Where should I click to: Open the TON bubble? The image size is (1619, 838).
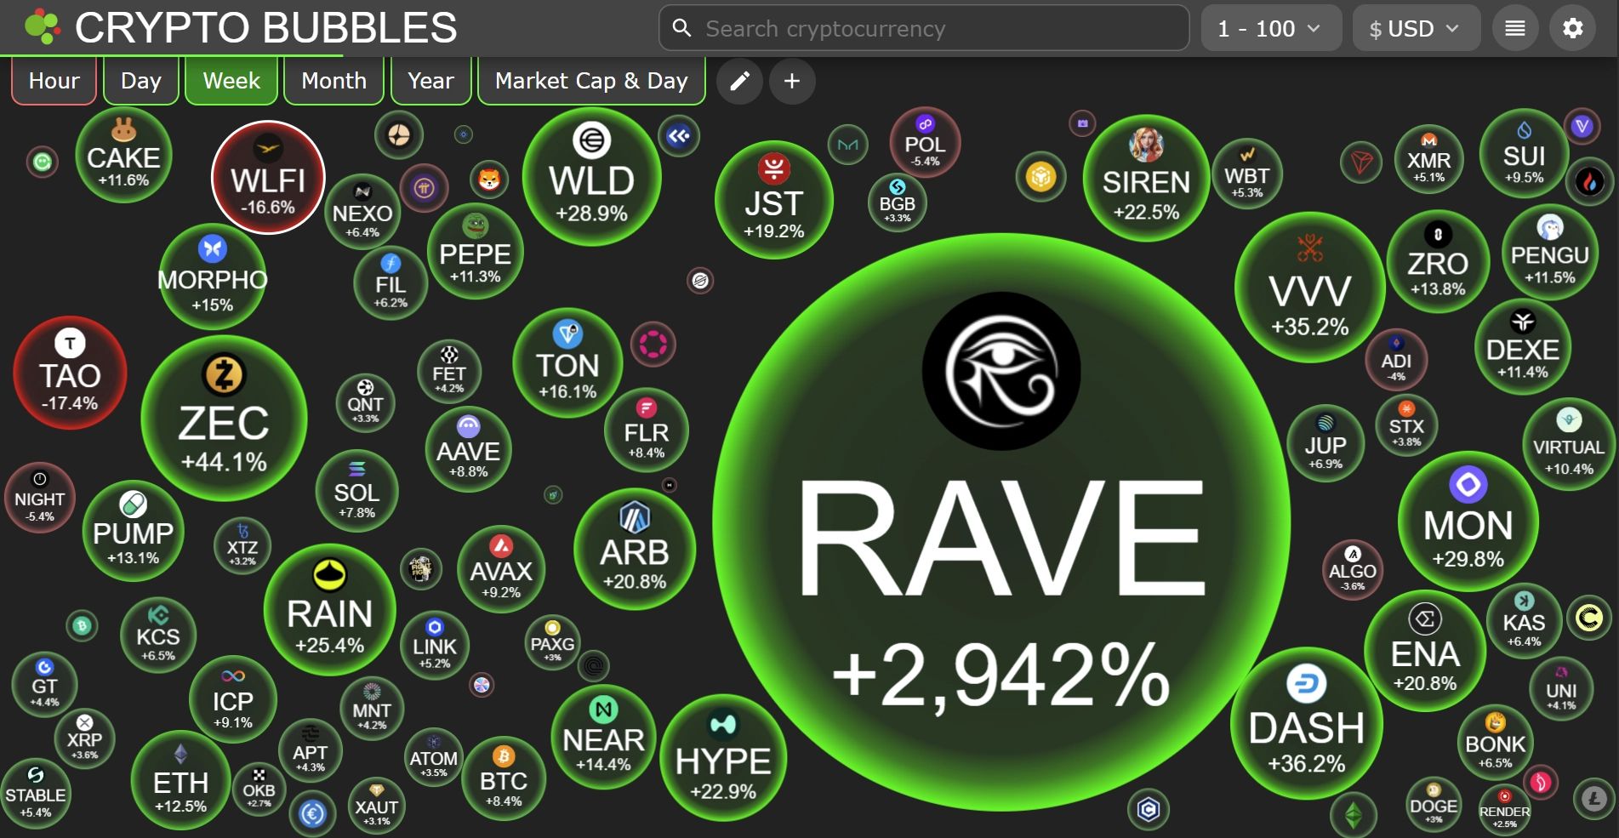pyautogui.click(x=567, y=362)
